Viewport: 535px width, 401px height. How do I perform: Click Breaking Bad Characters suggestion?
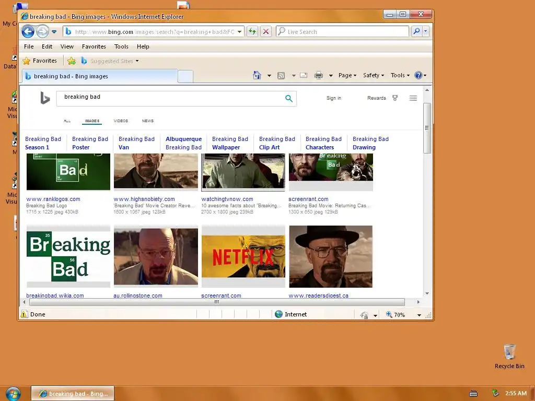[323, 143]
